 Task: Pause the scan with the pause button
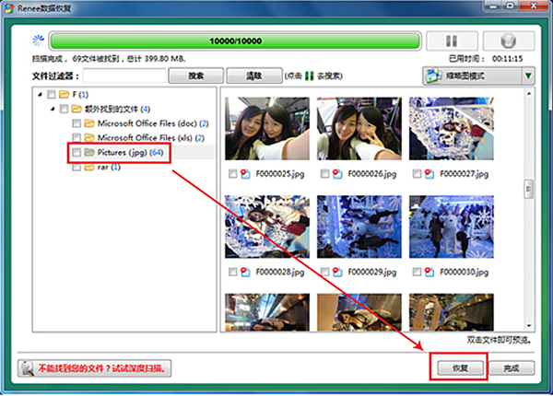[x=452, y=41]
